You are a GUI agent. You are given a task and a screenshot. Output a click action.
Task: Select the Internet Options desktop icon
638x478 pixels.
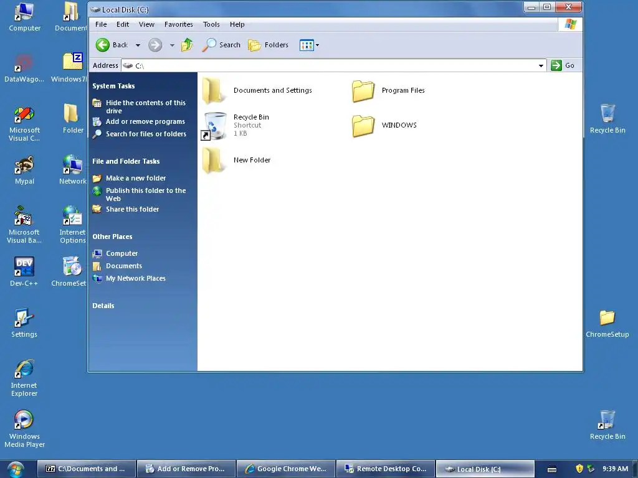72,225
